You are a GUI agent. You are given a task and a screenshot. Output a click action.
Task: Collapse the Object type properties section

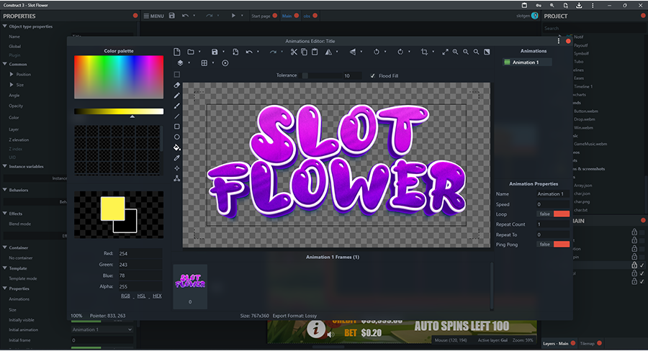coord(4,27)
